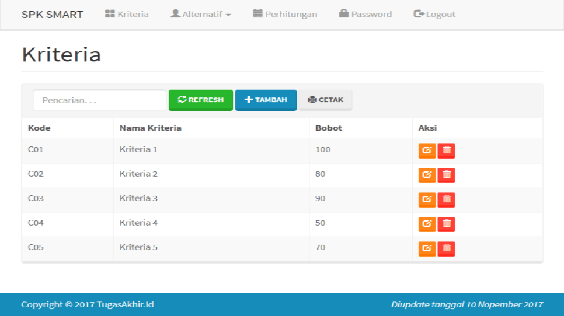Image resolution: width=564 pixels, height=316 pixels.
Task: Edit the C05 Kriteria 5 row
Action: click(427, 248)
